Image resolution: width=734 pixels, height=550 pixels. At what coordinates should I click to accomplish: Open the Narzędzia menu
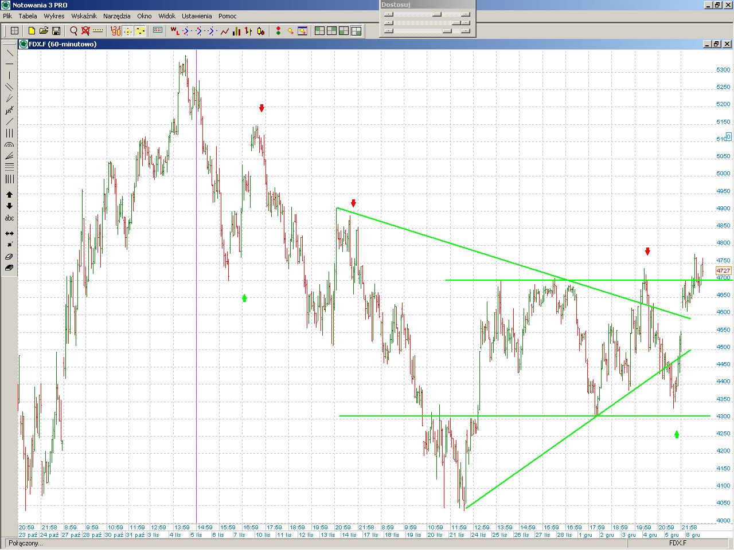116,16
